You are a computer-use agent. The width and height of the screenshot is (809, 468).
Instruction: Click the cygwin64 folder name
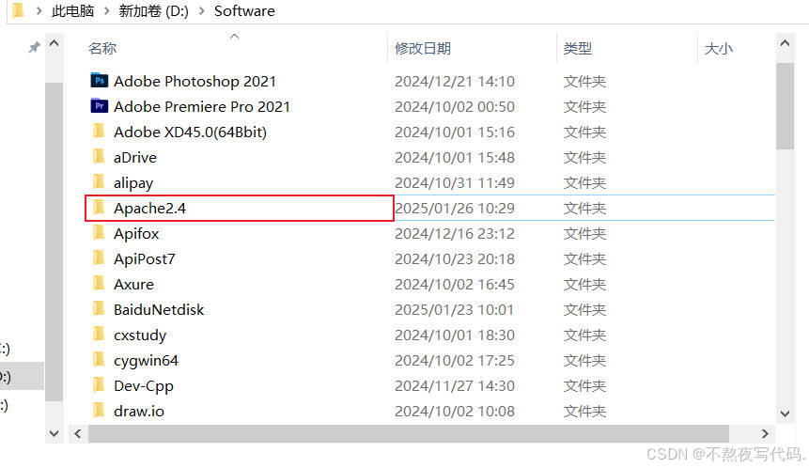coord(146,361)
